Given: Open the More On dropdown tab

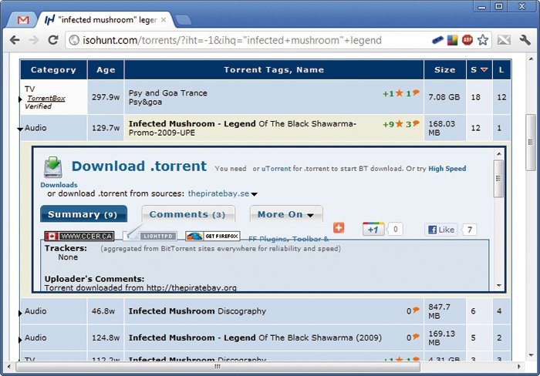Looking at the screenshot, I should pyautogui.click(x=286, y=214).
